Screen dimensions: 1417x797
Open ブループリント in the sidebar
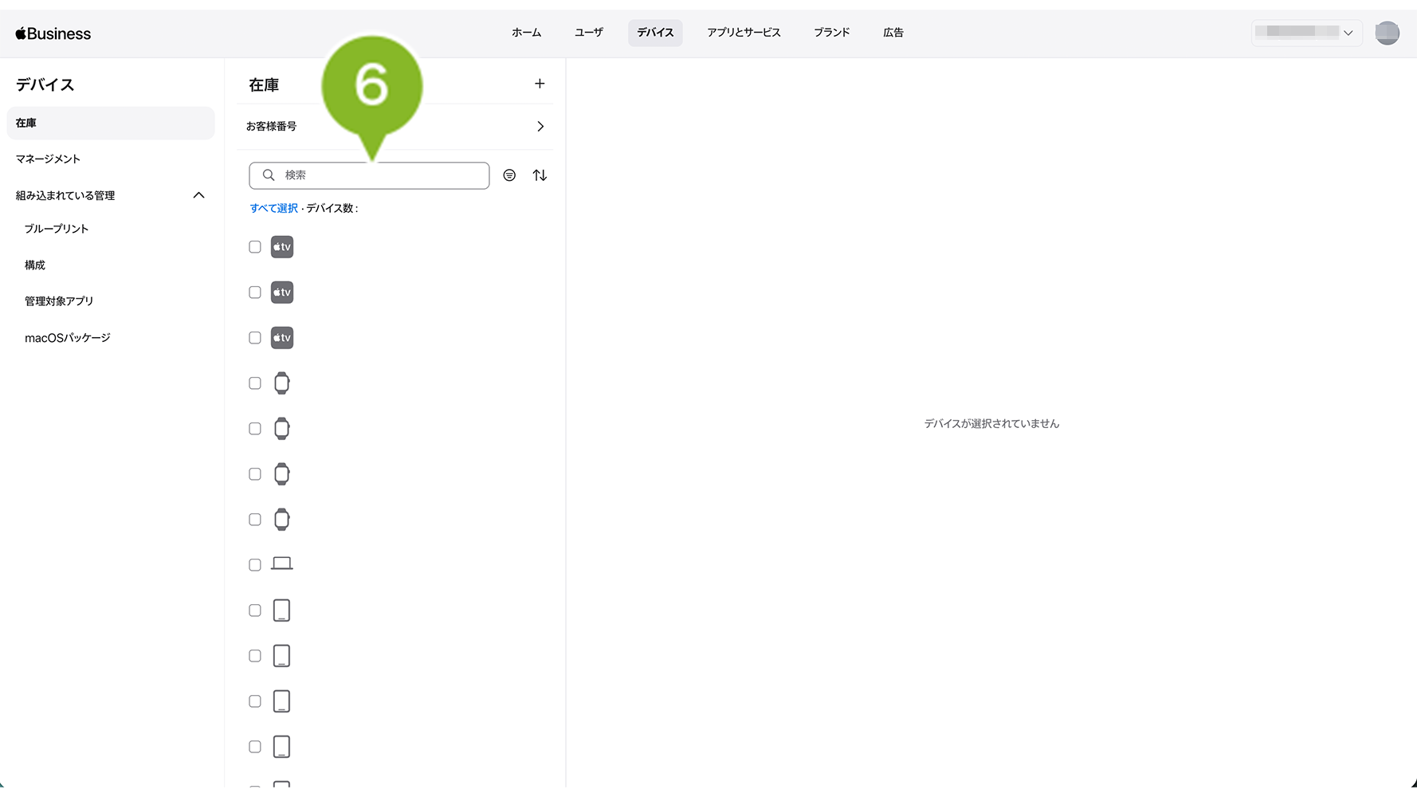click(x=57, y=229)
